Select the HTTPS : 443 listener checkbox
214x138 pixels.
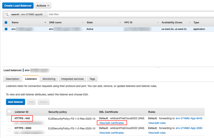pos(10,120)
